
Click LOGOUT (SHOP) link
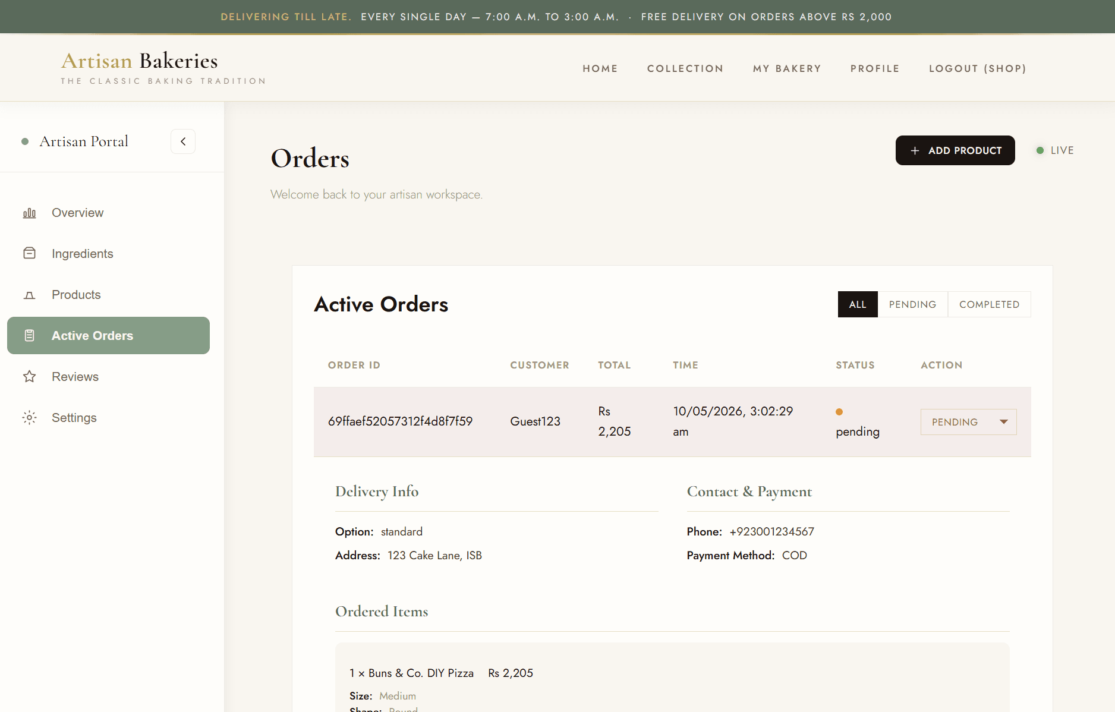(978, 68)
